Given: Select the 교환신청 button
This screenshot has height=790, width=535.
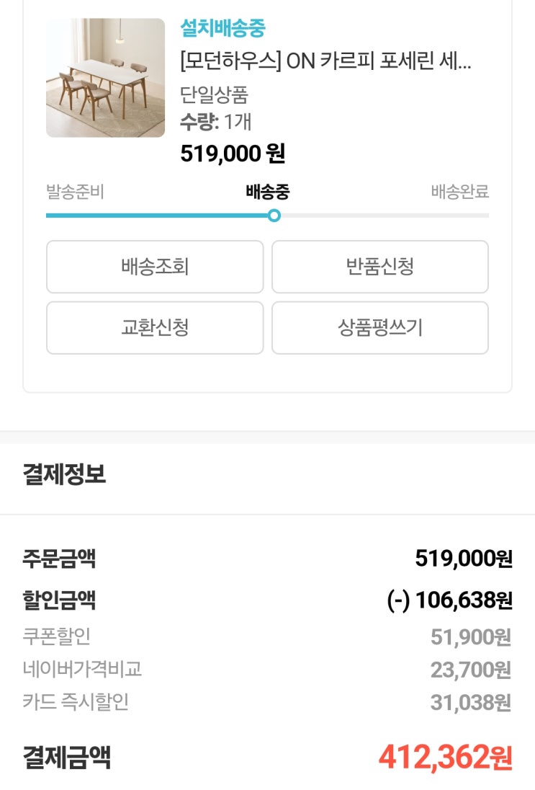Looking at the screenshot, I should pos(155,328).
